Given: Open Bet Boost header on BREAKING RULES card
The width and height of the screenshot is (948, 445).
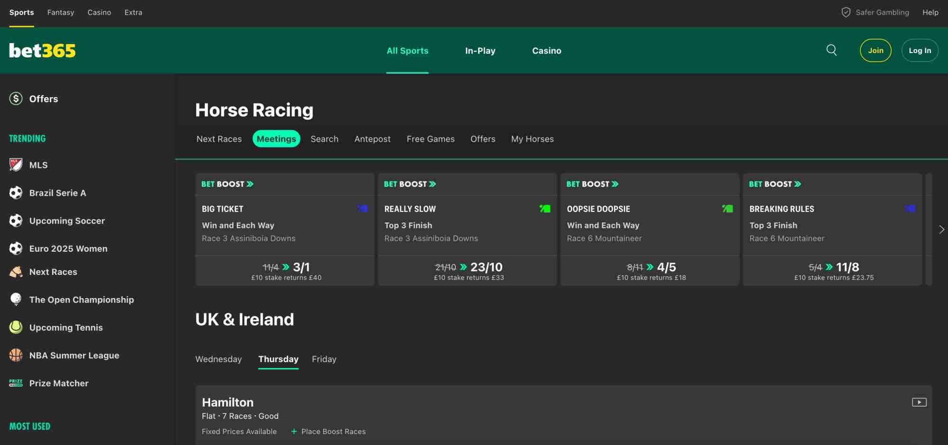Looking at the screenshot, I should (775, 184).
